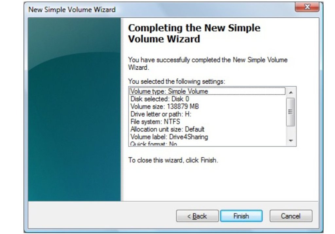Viewport: 335px width, 234px height.
Task: Select the Volume size: 138879 MB line
Action: point(207,106)
